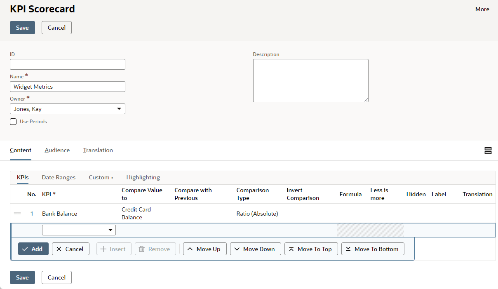The width and height of the screenshot is (498, 289).
Task: Click the Invert Comparison column header
Action: pos(303,194)
